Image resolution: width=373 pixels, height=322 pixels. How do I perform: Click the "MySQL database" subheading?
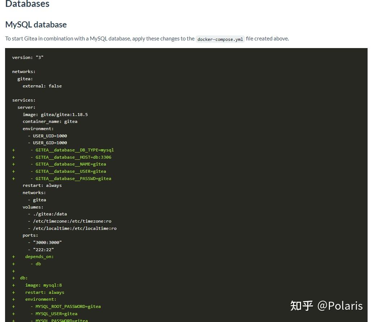(36, 25)
